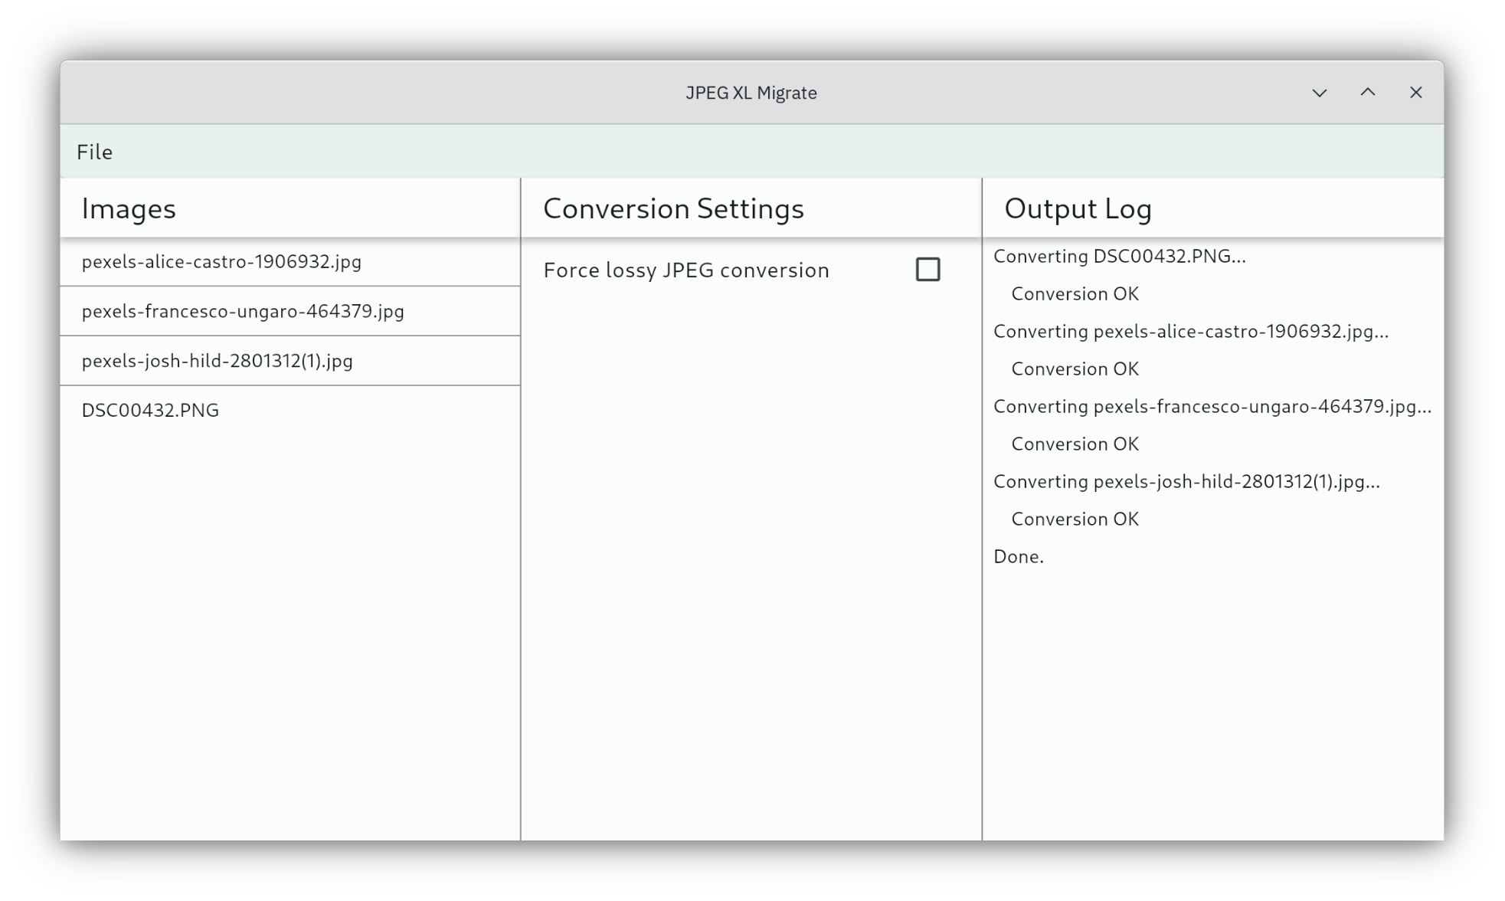
Task: Click the 'Force lossy JPEG conversion' label text
Action: point(685,270)
